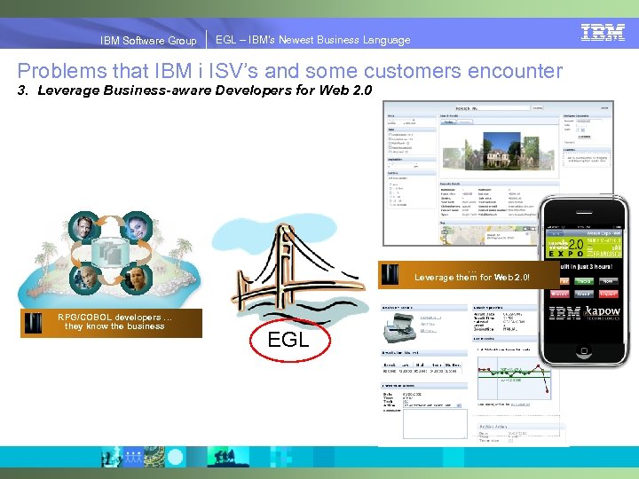The width and height of the screenshot is (639, 479).
Task: Click the analyzer device image in the lower screenshot
Action: (399, 328)
